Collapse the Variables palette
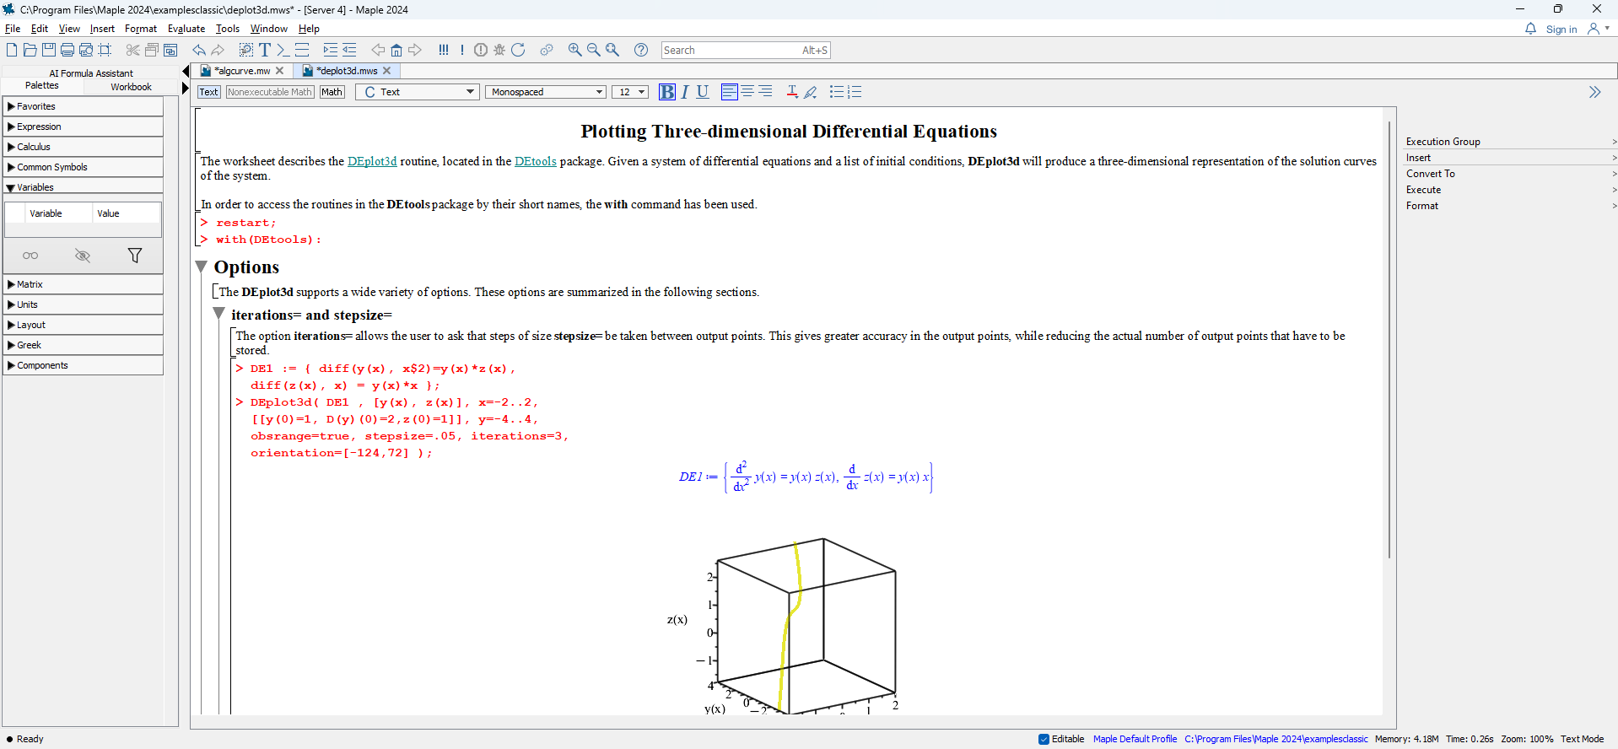Screen dimensions: 1618x749 pos(83,187)
